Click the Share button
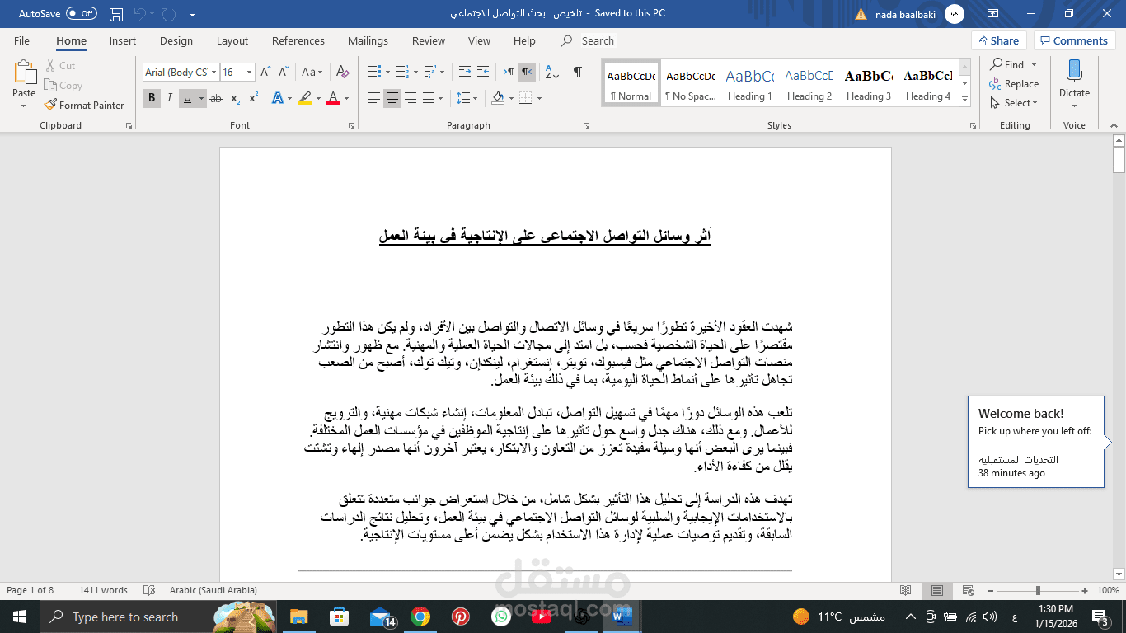 [998, 40]
